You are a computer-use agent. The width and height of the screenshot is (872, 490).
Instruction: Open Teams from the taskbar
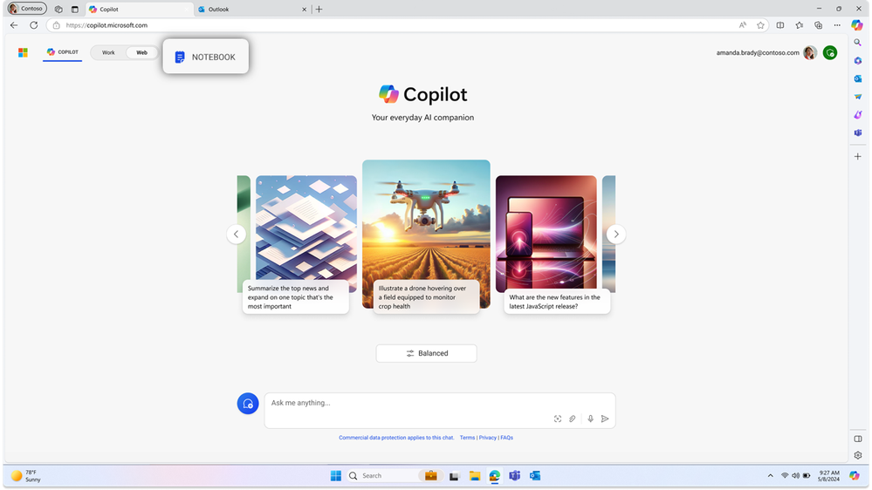pos(514,476)
